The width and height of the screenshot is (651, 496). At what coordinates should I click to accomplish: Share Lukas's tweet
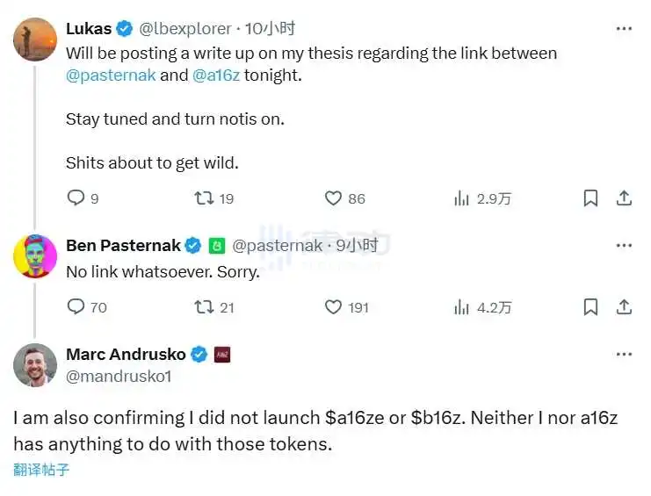(623, 198)
